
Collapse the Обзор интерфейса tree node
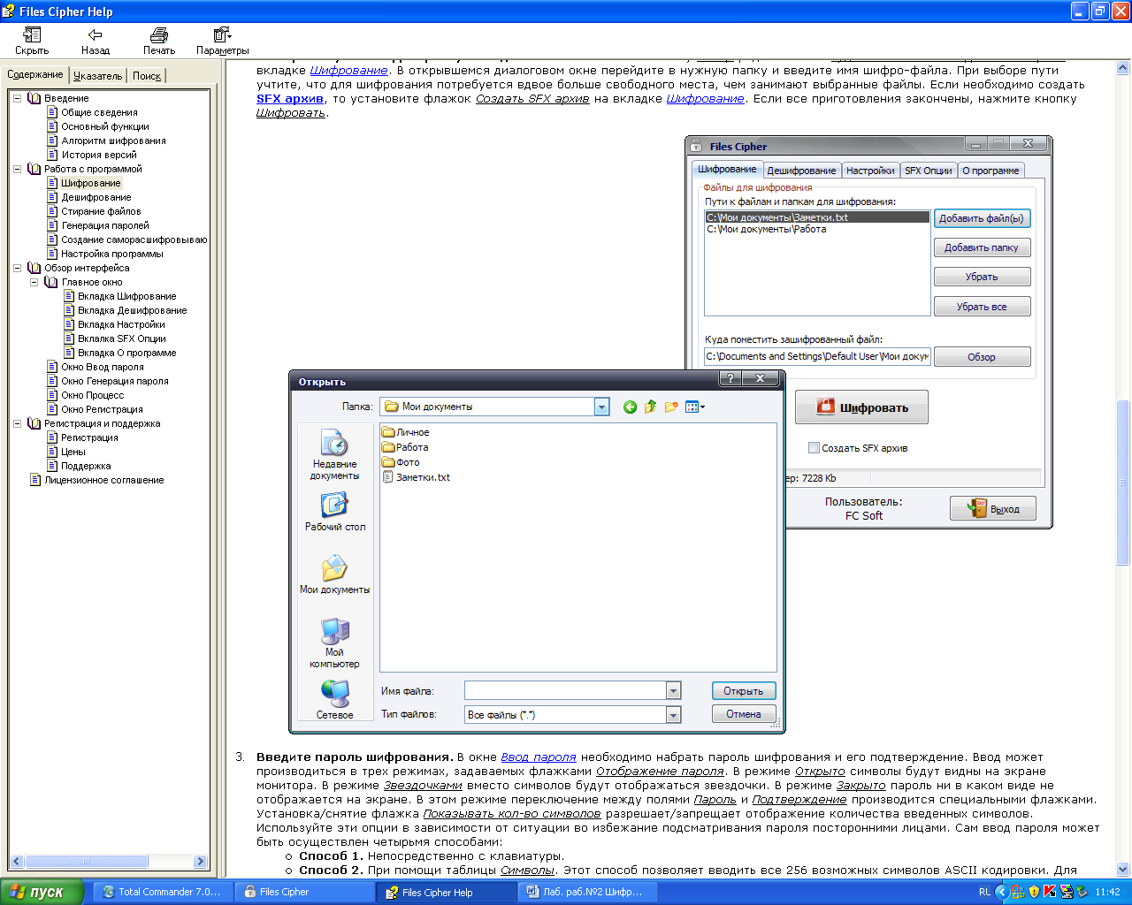pos(17,268)
